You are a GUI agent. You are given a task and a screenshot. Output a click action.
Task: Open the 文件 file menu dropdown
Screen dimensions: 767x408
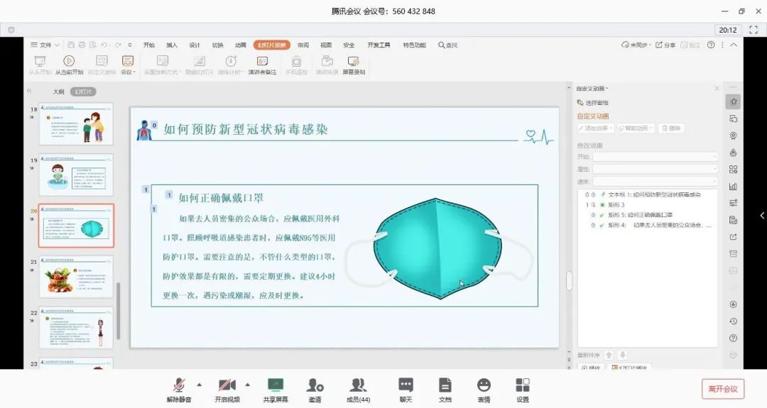45,45
